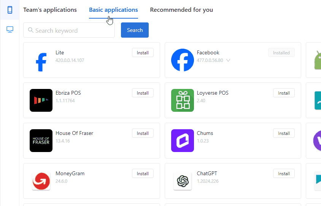Click the Facebook round logo icon
The height and width of the screenshot is (206, 321).
click(183, 60)
